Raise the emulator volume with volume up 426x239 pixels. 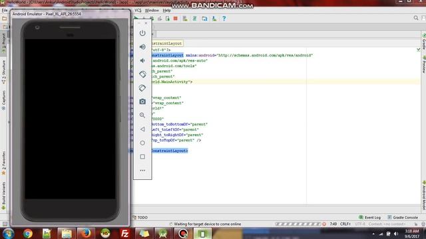(x=142, y=47)
